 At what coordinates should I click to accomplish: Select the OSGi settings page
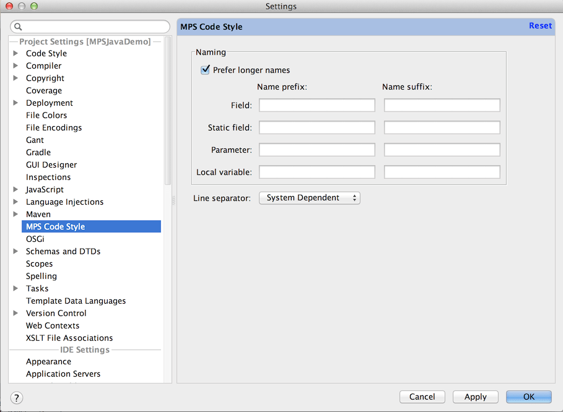click(34, 239)
